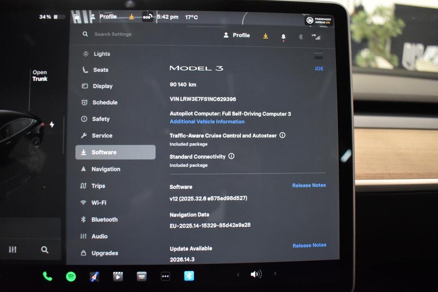The height and width of the screenshot is (292, 438).
Task: Open the Lights settings menu
Action: pyautogui.click(x=96, y=54)
